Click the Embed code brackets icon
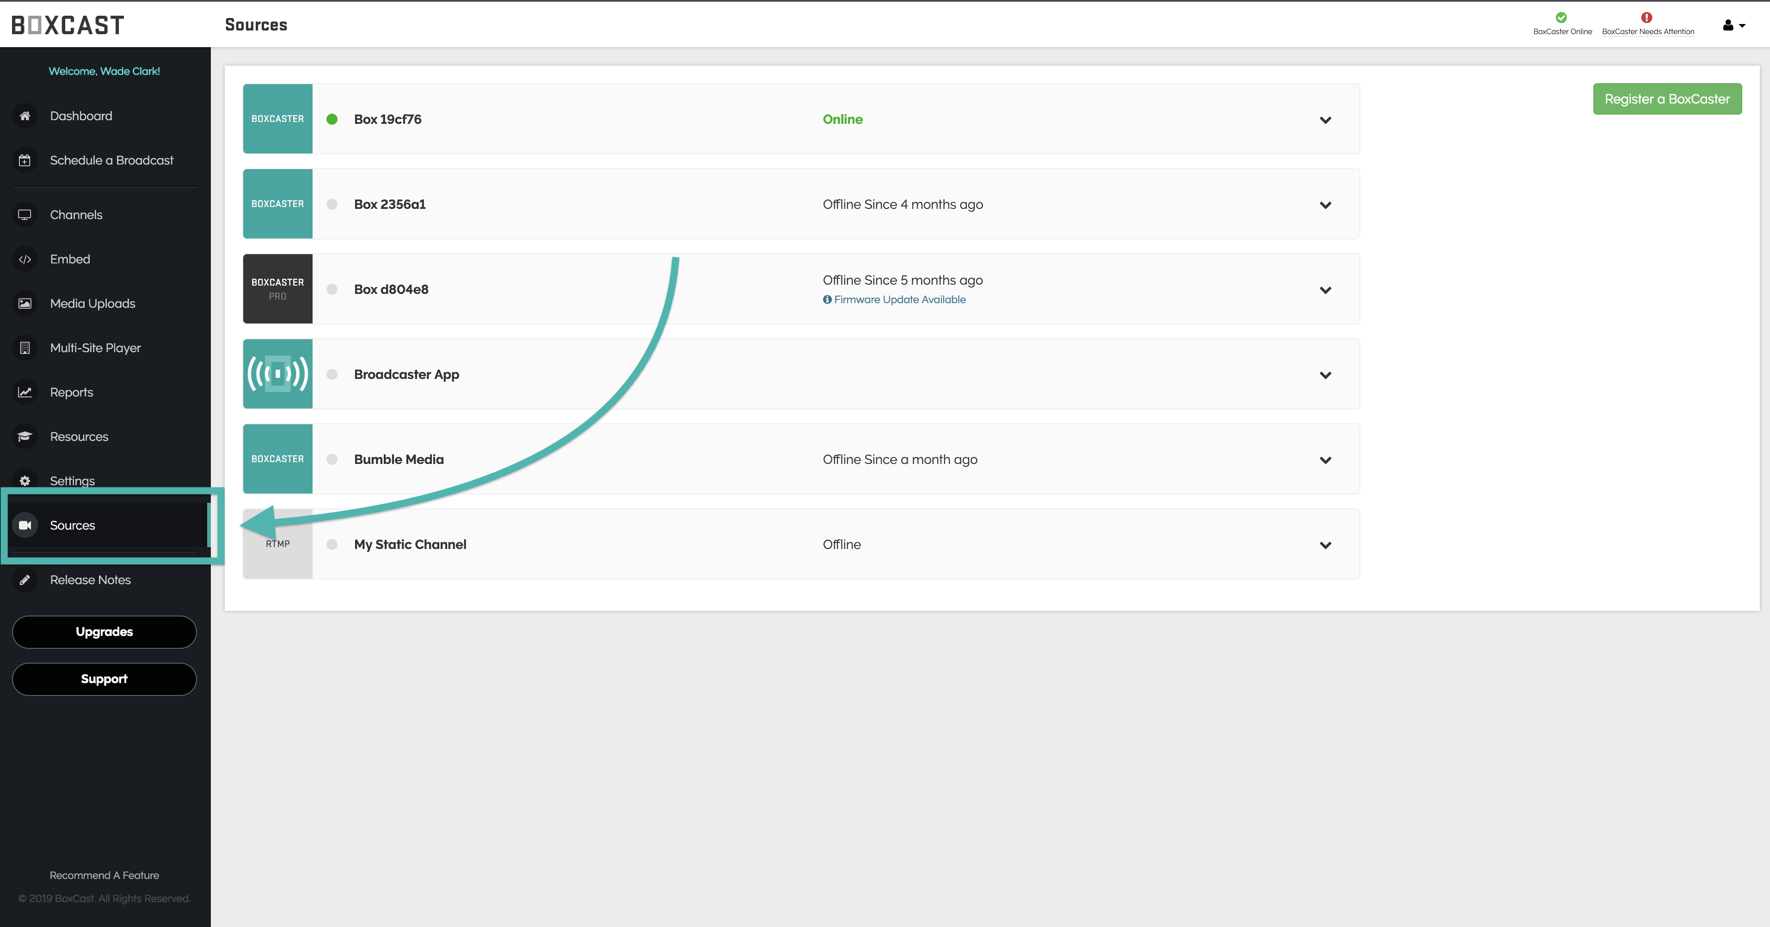 point(25,260)
